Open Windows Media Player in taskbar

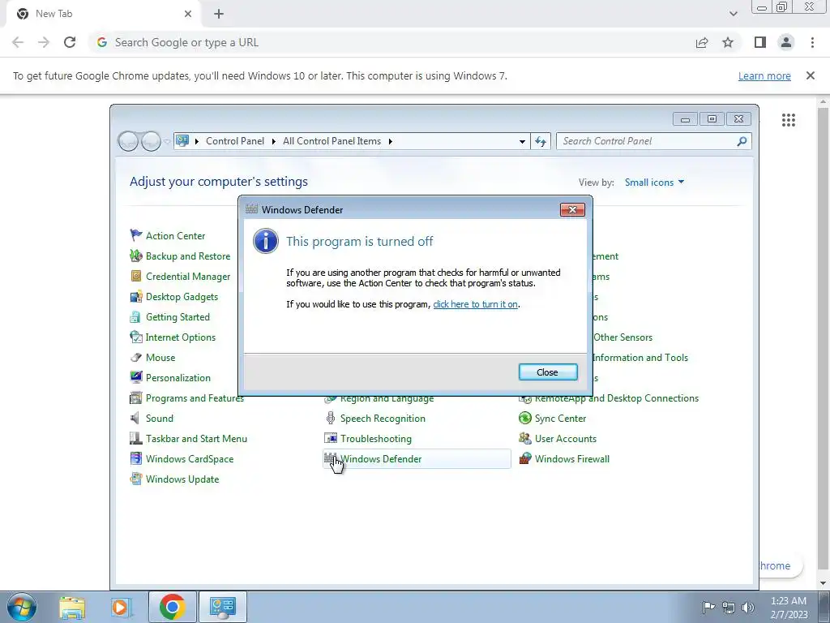pyautogui.click(x=121, y=607)
